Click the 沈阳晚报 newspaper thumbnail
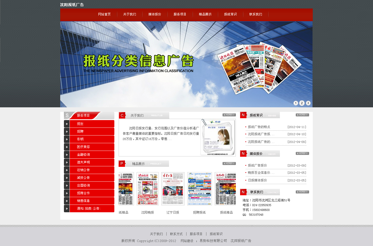Image resolution: width=373 pixels, height=246 pixels. (148, 189)
